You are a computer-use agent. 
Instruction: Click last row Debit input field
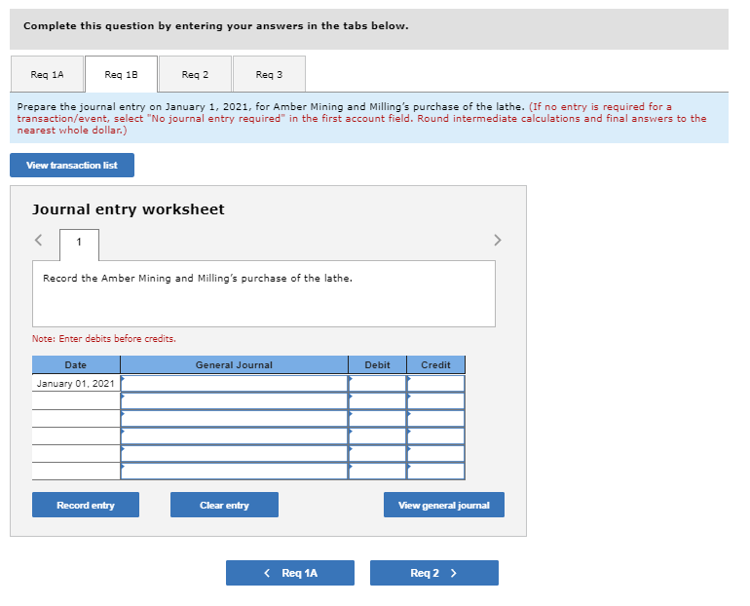pyautogui.click(x=377, y=472)
